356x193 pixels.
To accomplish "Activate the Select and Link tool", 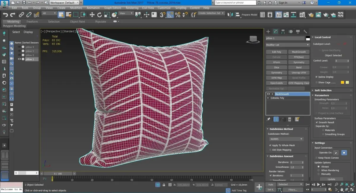I will click(22, 15).
